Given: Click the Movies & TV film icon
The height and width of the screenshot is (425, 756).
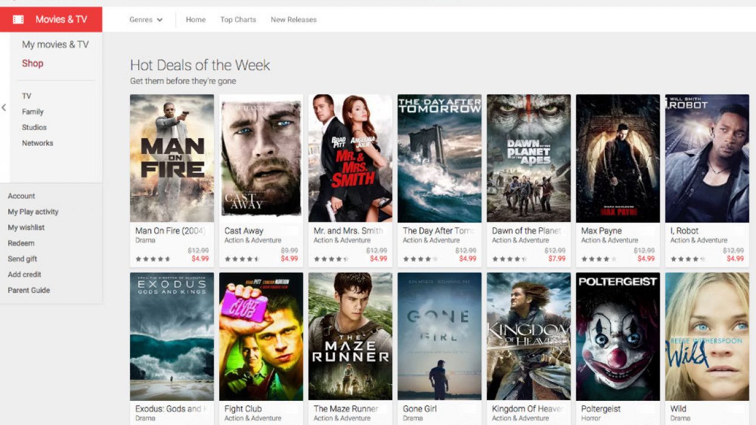Looking at the screenshot, I should point(18,19).
